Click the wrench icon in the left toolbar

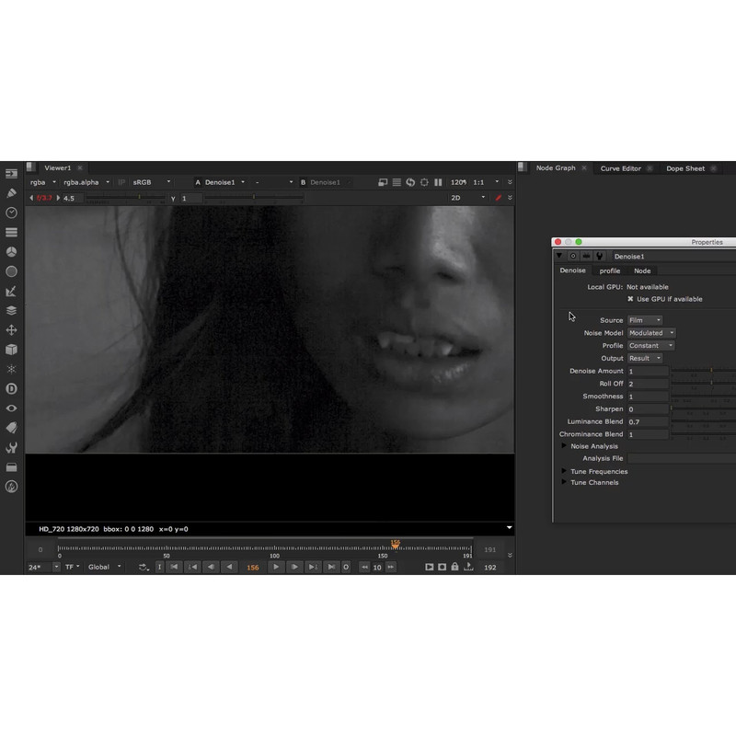pos(11,448)
